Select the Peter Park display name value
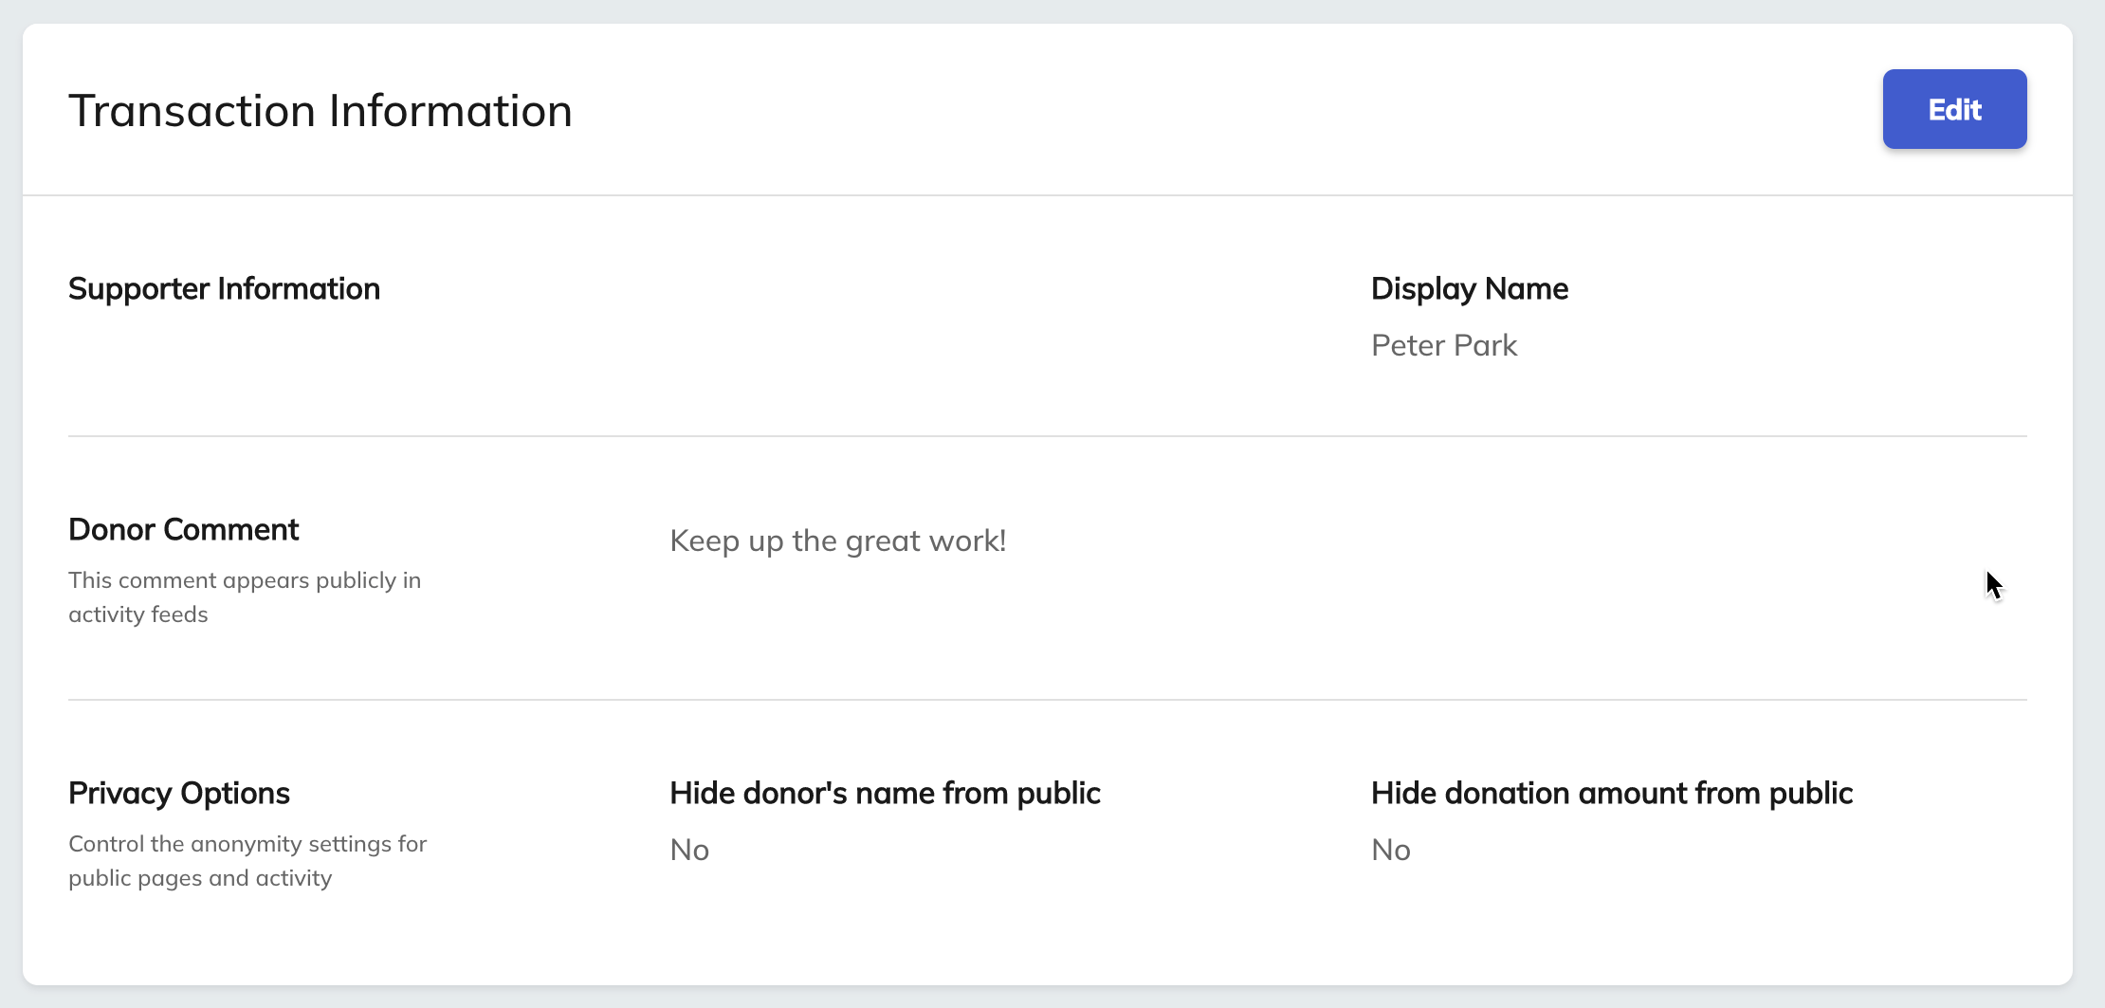The width and height of the screenshot is (2105, 1008). (1444, 345)
